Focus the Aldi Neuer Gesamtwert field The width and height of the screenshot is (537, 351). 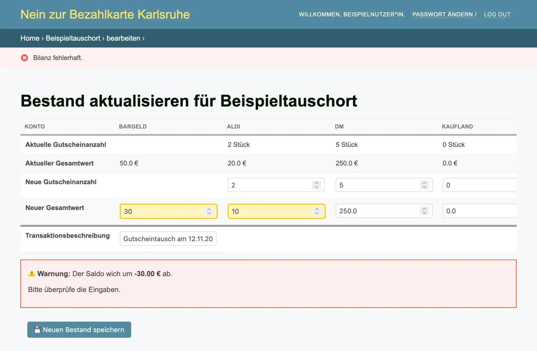(x=270, y=211)
